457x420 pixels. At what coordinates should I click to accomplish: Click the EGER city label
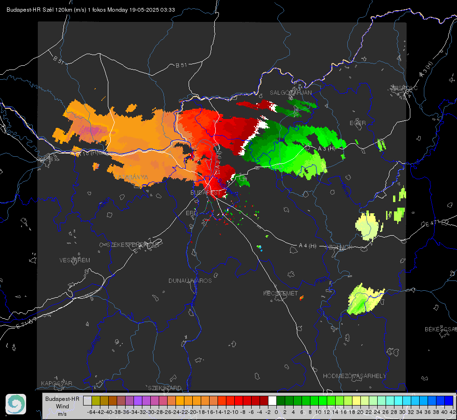358,123
